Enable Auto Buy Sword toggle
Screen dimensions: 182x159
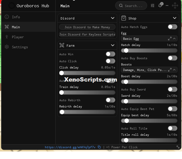tap(173, 89)
